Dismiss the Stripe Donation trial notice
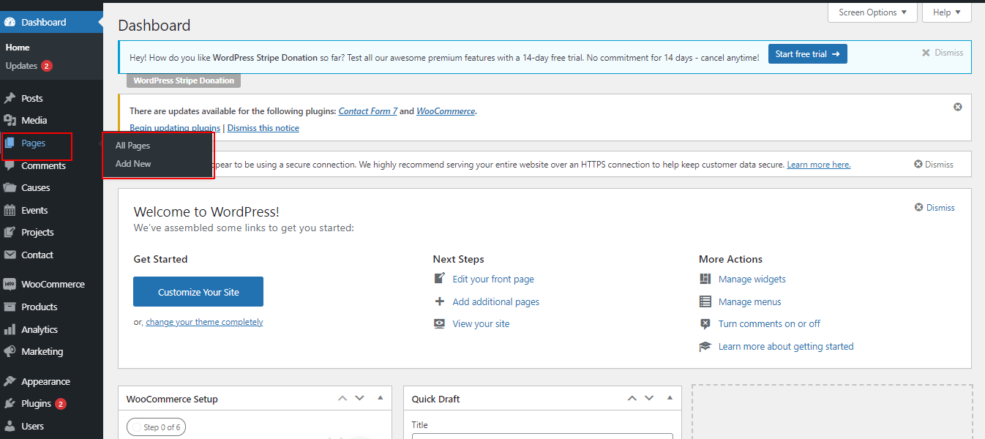Screen dimensions: 985x439 click(942, 53)
